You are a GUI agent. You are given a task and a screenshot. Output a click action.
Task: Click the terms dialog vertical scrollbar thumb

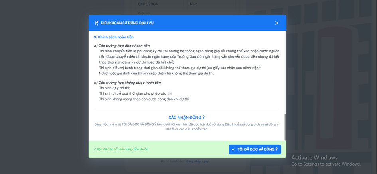point(285,127)
